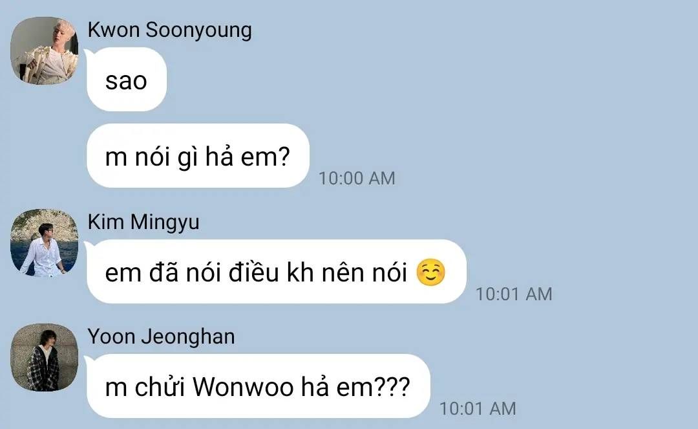This screenshot has height=429, width=698.
Task: Click the word "Wonwoo" in Jeonghan's message
Action: [x=243, y=387]
